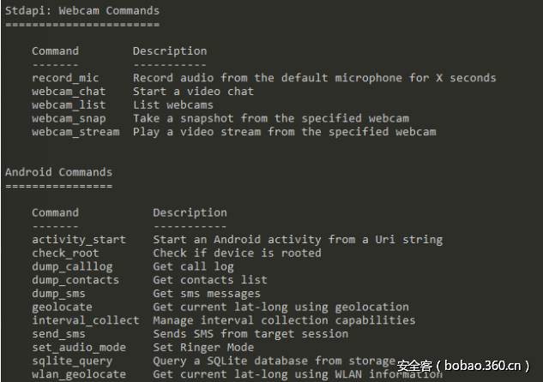Select the set_audio_mode command

(79, 347)
